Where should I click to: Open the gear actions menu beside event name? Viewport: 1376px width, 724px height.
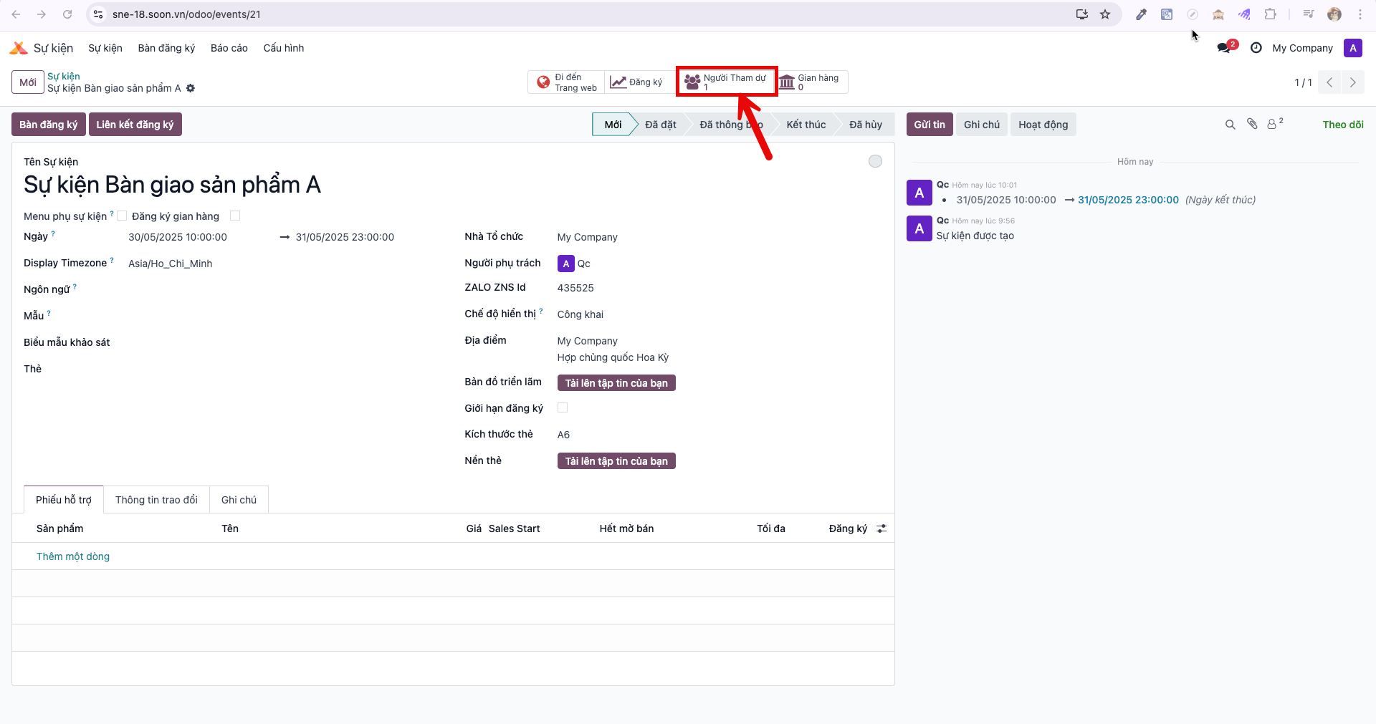pyautogui.click(x=191, y=88)
